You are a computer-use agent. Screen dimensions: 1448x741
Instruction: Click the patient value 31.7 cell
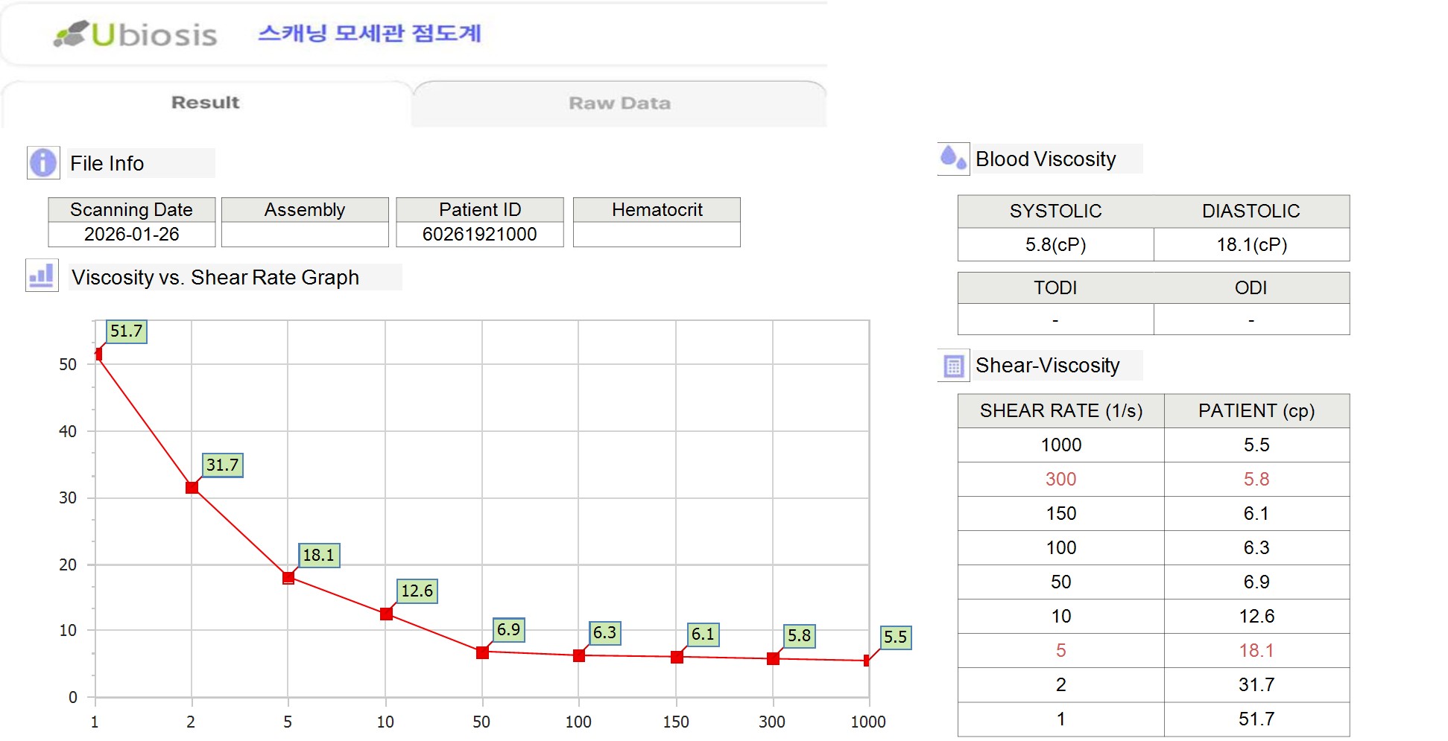[x=1257, y=685]
